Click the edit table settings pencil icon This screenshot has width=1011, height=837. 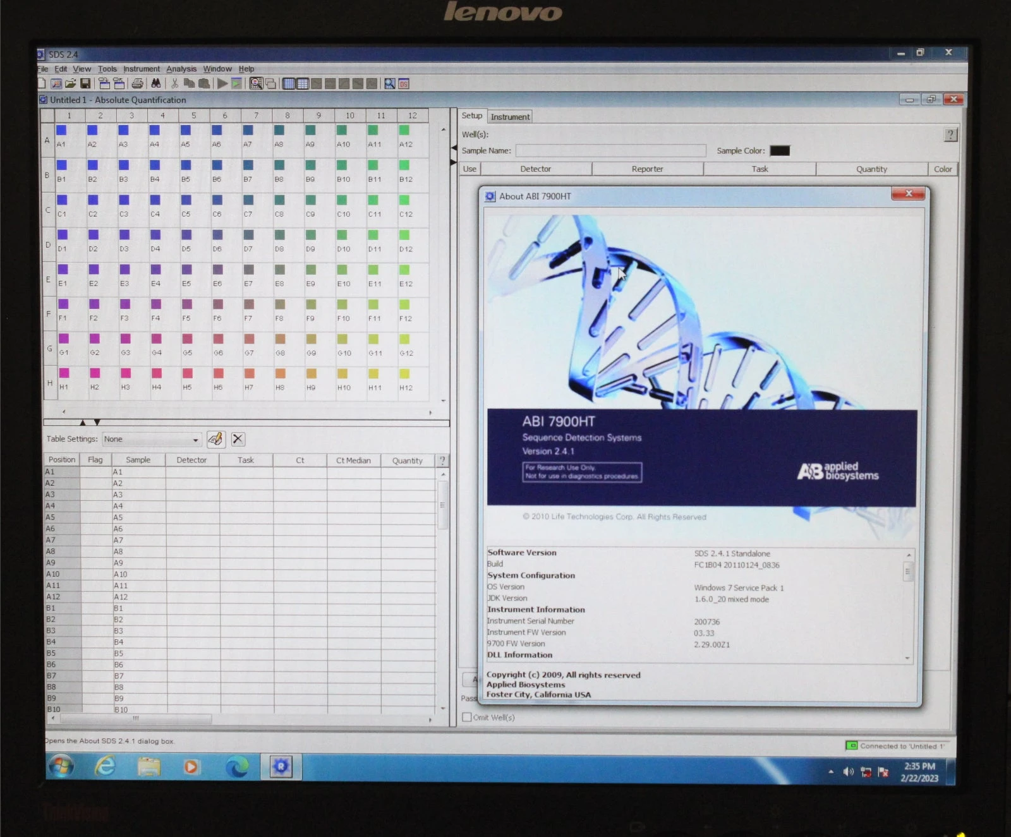[215, 439]
